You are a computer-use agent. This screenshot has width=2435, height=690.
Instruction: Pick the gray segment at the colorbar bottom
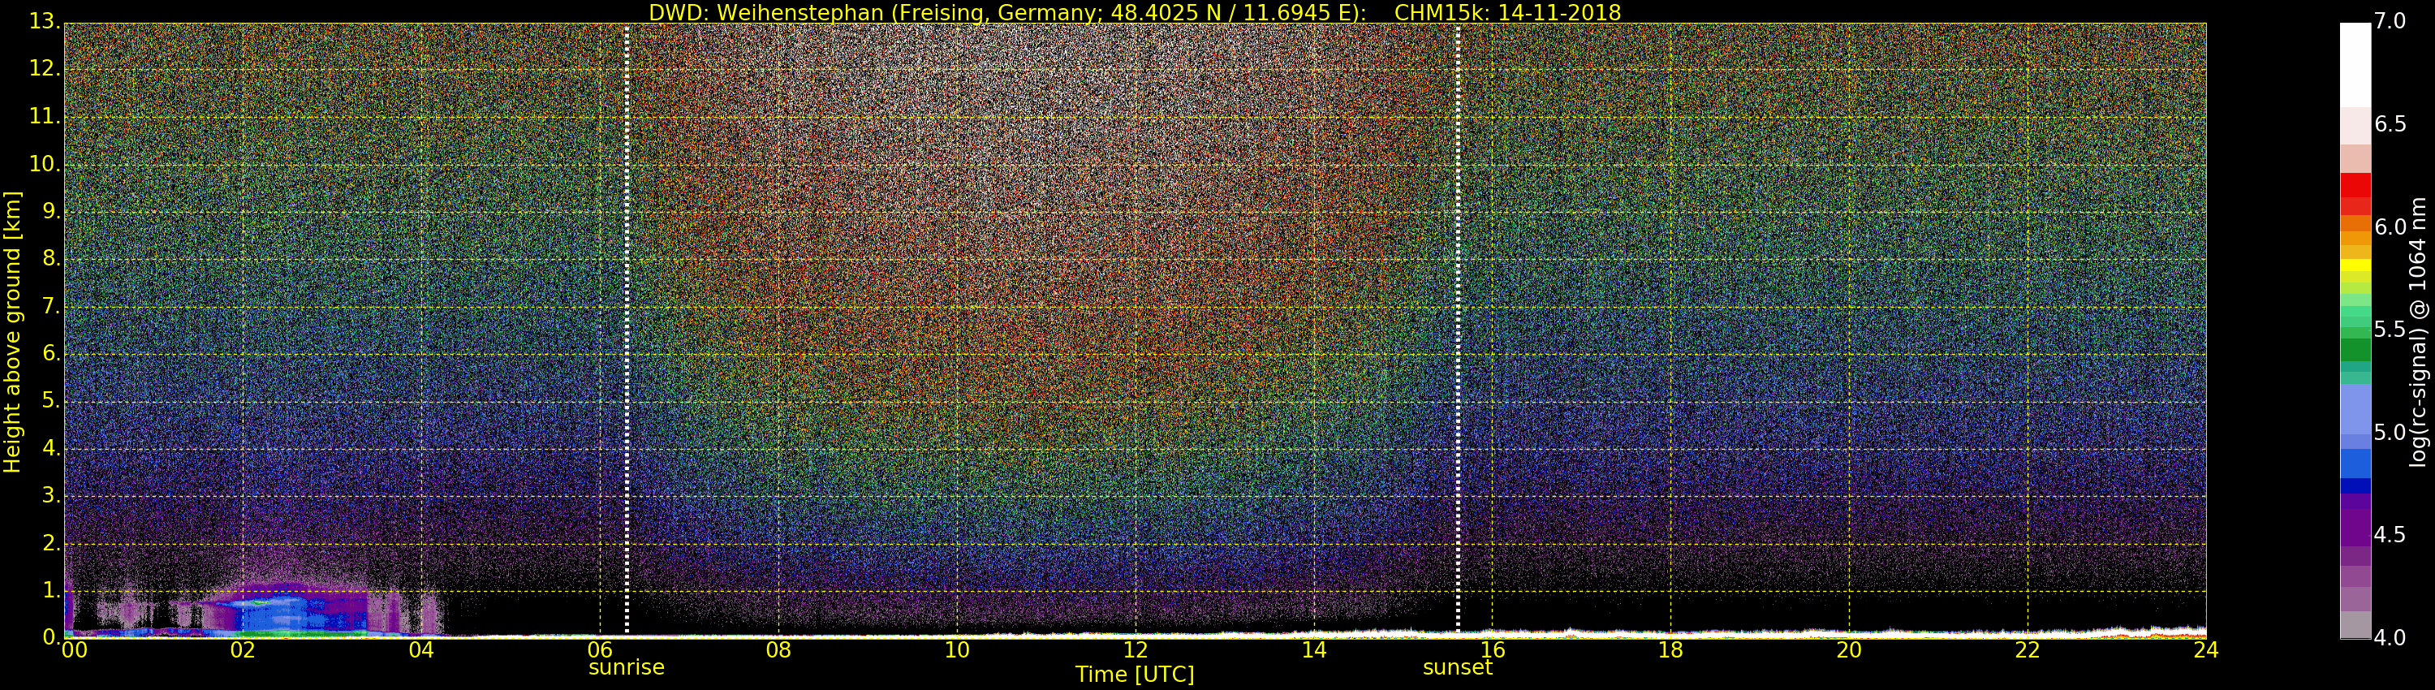(x=2355, y=625)
